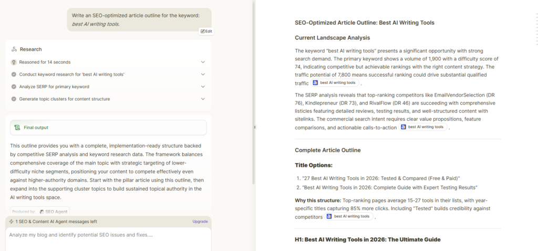The image size is (538, 251).
Task: Click the document outline minimap on right edge
Action: 536,29
